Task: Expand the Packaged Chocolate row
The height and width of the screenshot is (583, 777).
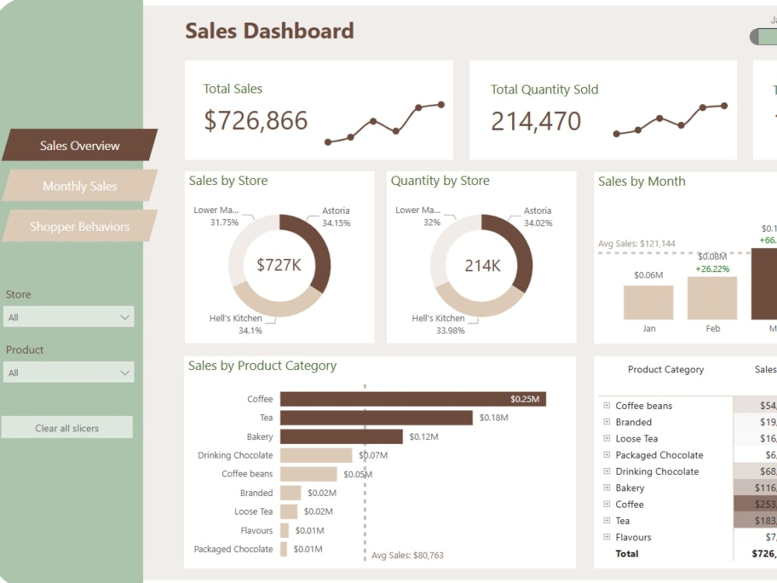Action: pyautogui.click(x=607, y=455)
